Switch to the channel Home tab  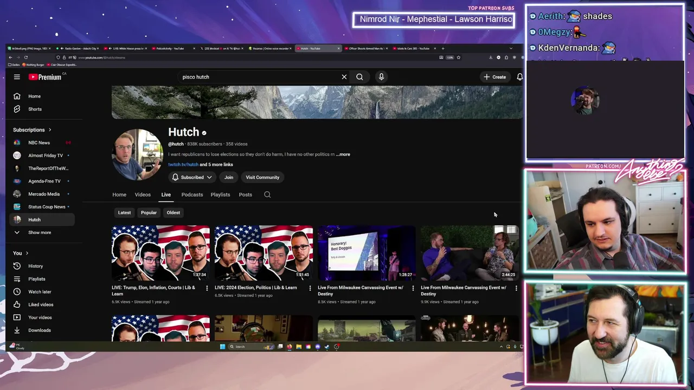119,194
